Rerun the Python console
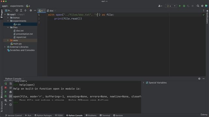209x117 pixels. [6, 84]
